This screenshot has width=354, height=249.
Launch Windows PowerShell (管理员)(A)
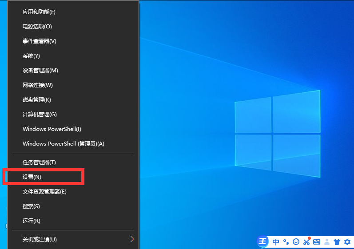coord(63,144)
